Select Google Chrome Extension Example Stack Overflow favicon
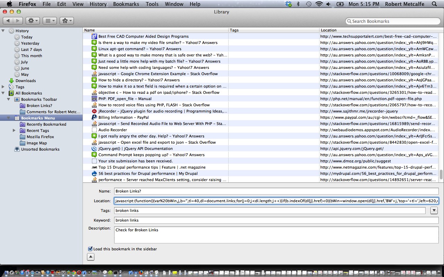Image resolution: width=444 pixels, height=277 pixels. coord(94,74)
